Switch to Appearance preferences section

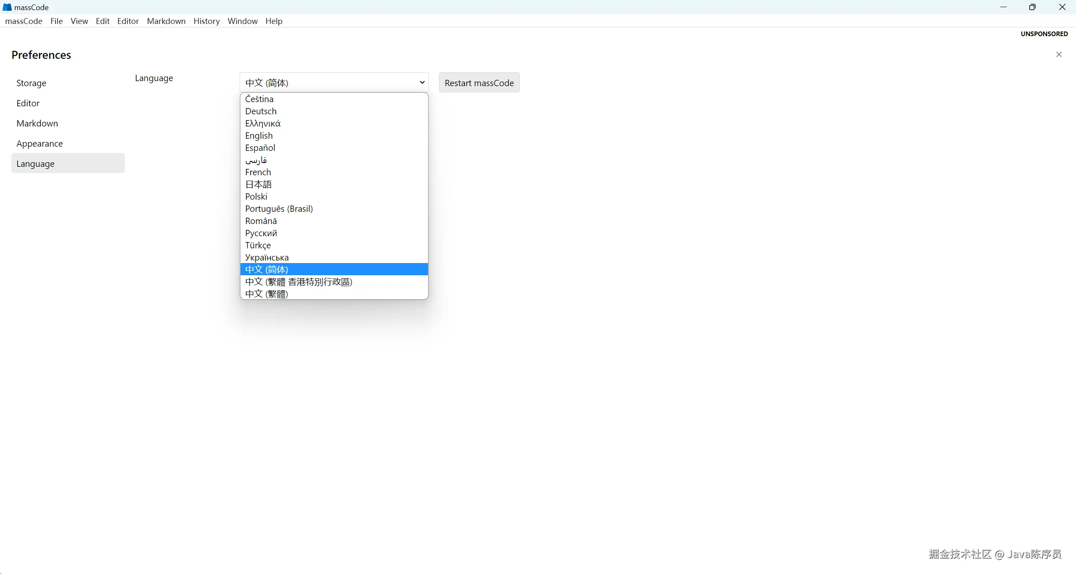click(x=40, y=144)
